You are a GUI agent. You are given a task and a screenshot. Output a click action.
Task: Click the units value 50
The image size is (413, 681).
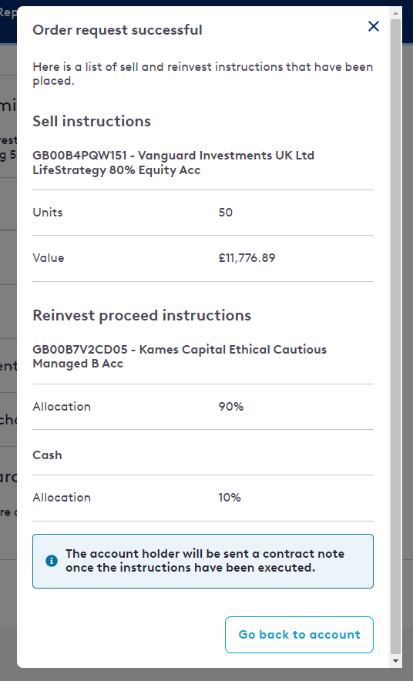click(226, 213)
